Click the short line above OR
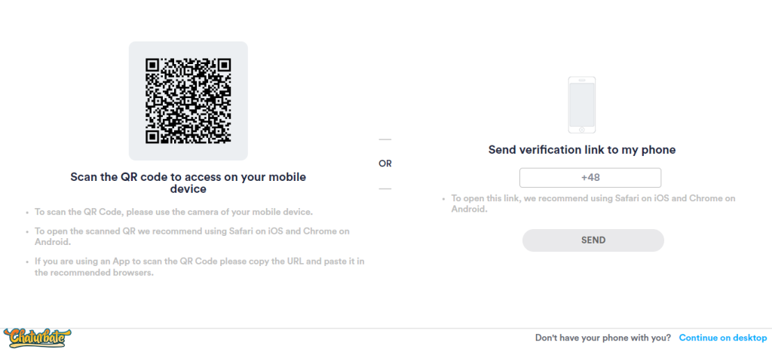This screenshot has height=355, width=772. click(x=385, y=139)
